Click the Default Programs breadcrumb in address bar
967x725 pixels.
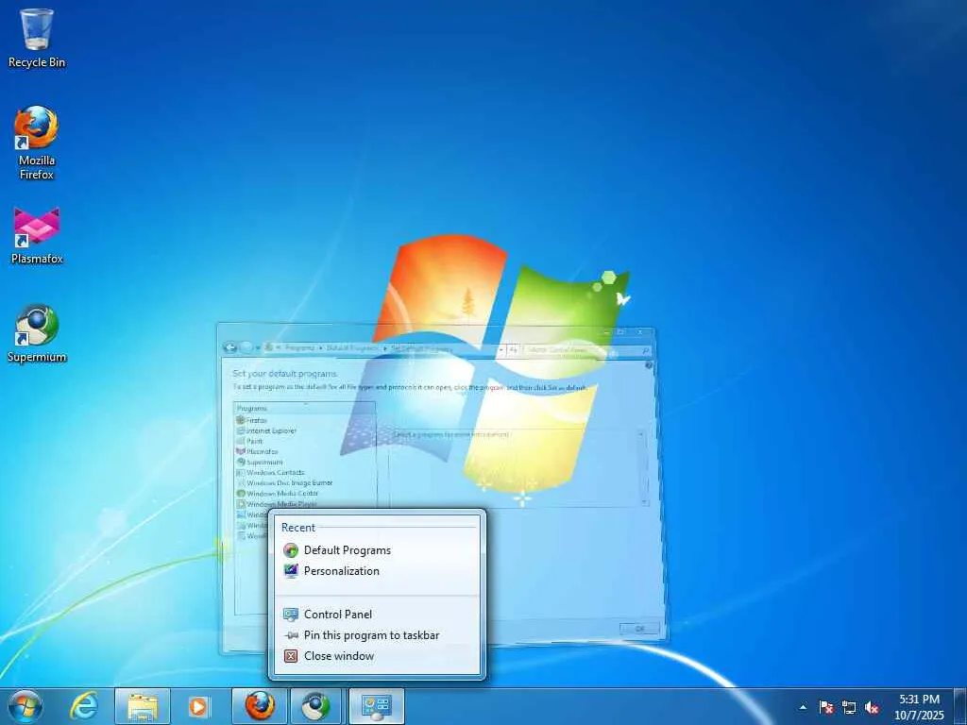352,348
